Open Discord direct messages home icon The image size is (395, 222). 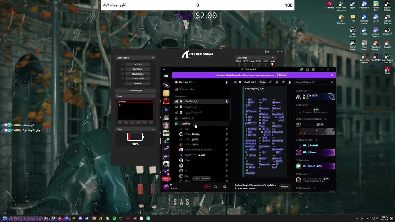166,76
